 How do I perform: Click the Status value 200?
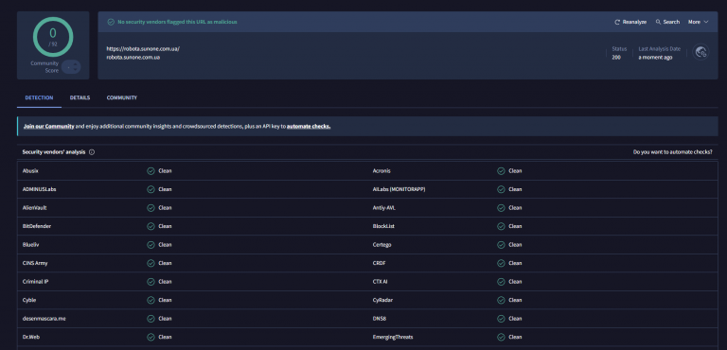[616, 58]
